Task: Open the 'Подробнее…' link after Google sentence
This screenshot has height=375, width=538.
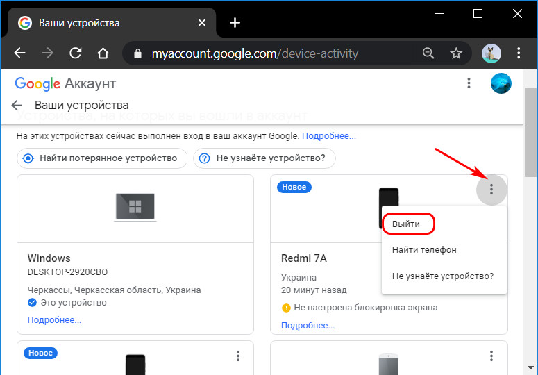Action: (x=329, y=136)
